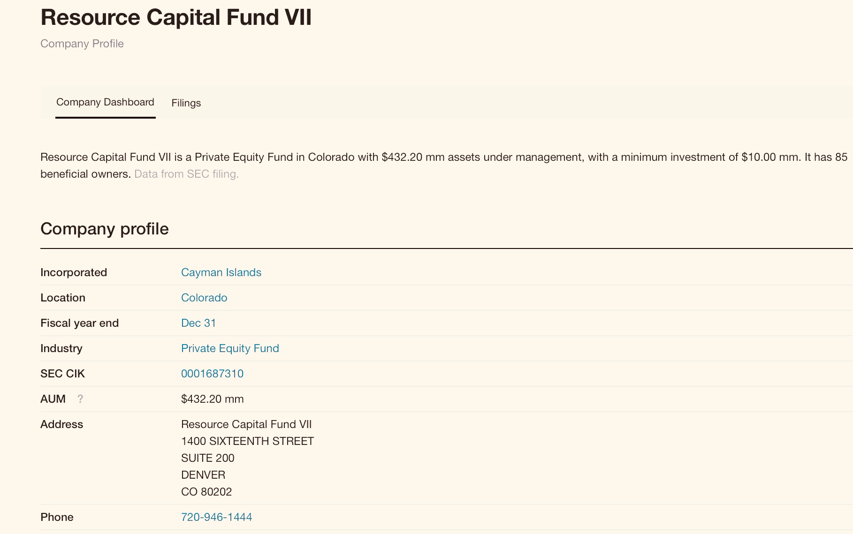
Task: Open the Cayman Islands link
Action: [x=221, y=272]
